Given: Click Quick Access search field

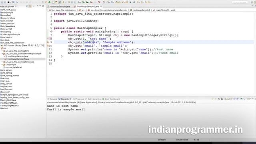Looking at the screenshot, I should (x=240, y=2).
